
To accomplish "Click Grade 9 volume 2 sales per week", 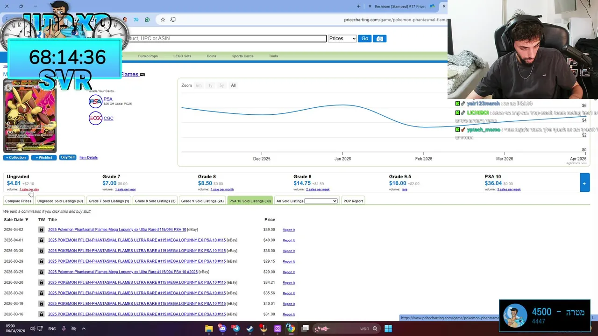I will pos(318,189).
